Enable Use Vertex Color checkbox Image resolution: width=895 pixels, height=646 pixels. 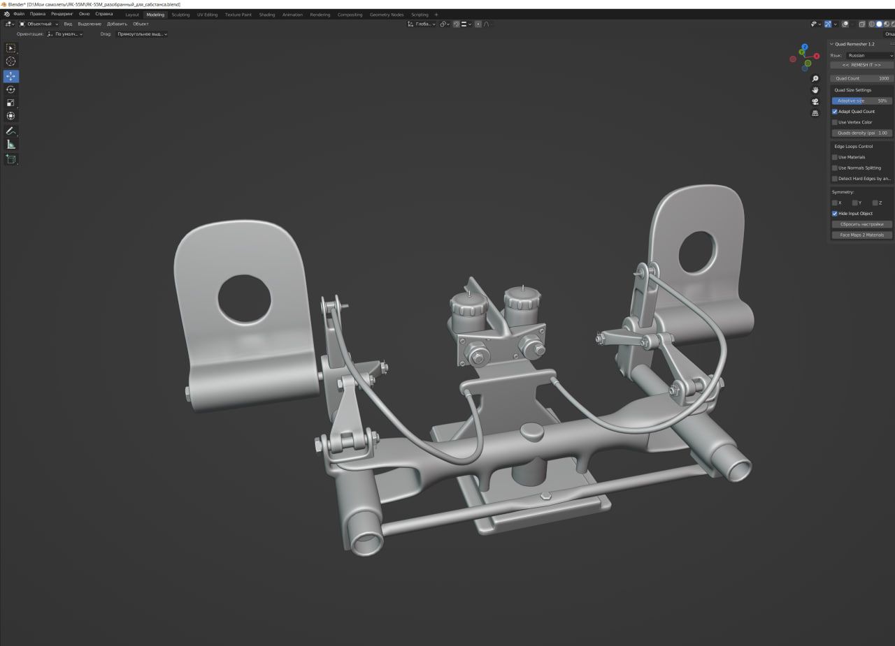pyautogui.click(x=835, y=122)
